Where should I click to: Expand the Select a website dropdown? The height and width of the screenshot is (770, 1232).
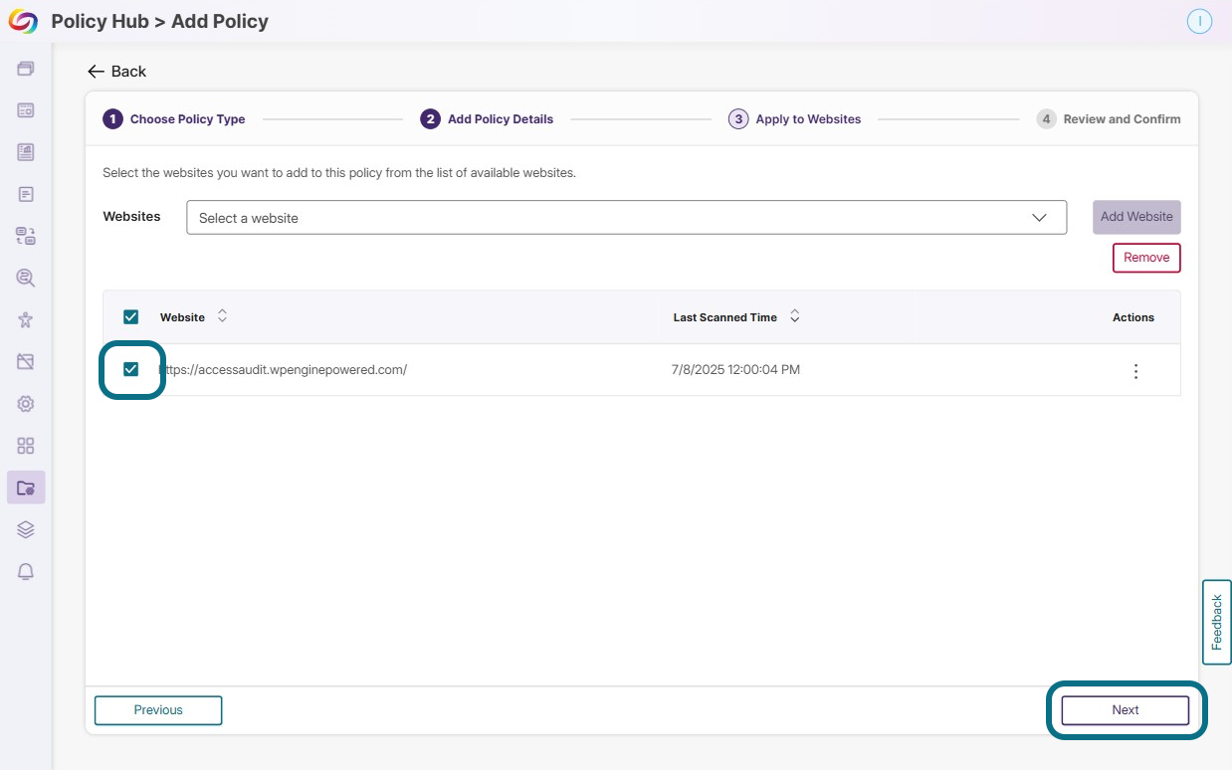coord(626,218)
